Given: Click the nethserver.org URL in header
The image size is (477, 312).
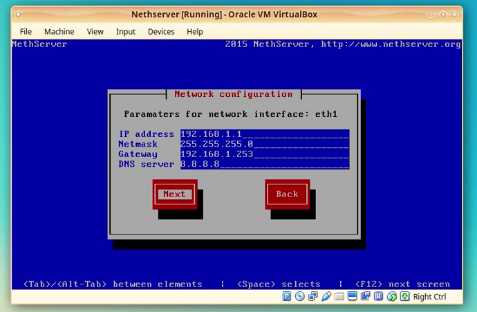Looking at the screenshot, I should [391, 44].
